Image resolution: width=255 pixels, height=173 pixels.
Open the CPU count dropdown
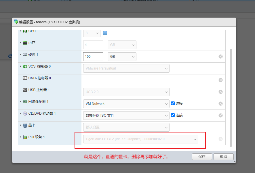tap(92, 33)
